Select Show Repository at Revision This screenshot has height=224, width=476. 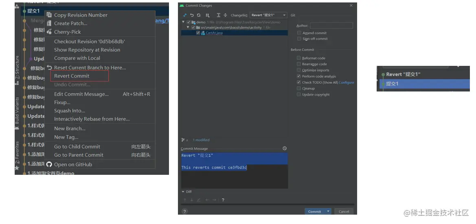pos(100,50)
